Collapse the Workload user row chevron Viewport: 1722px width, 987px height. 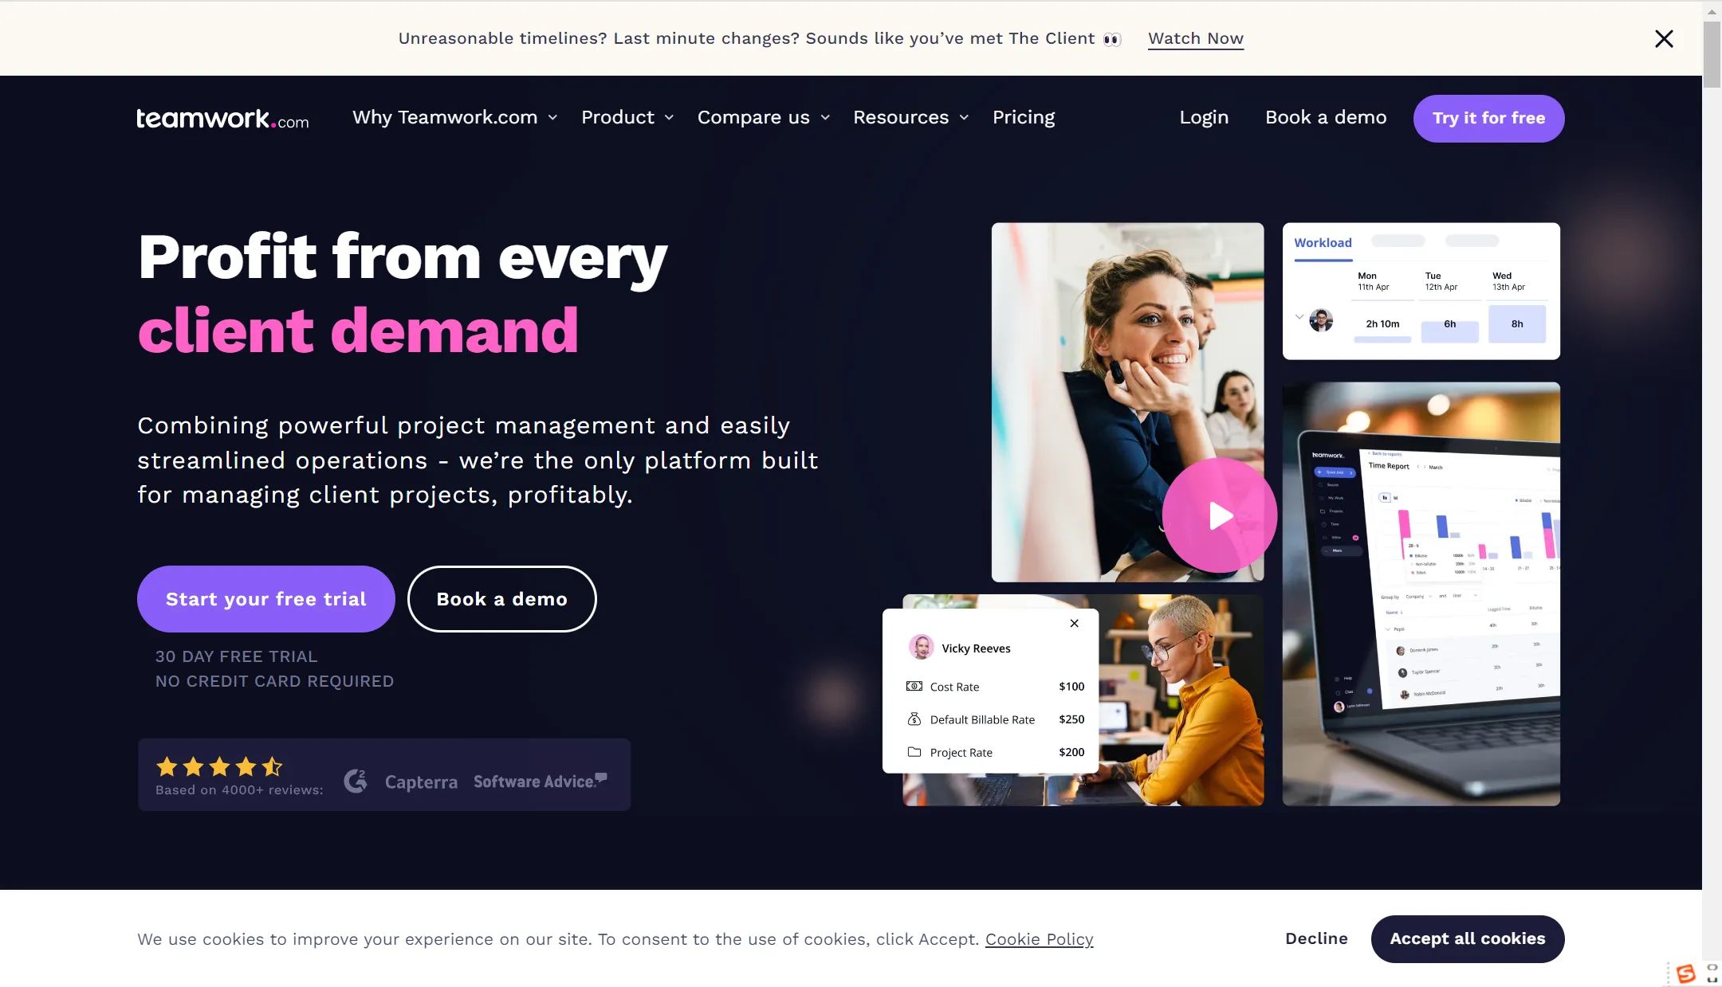(x=1299, y=317)
